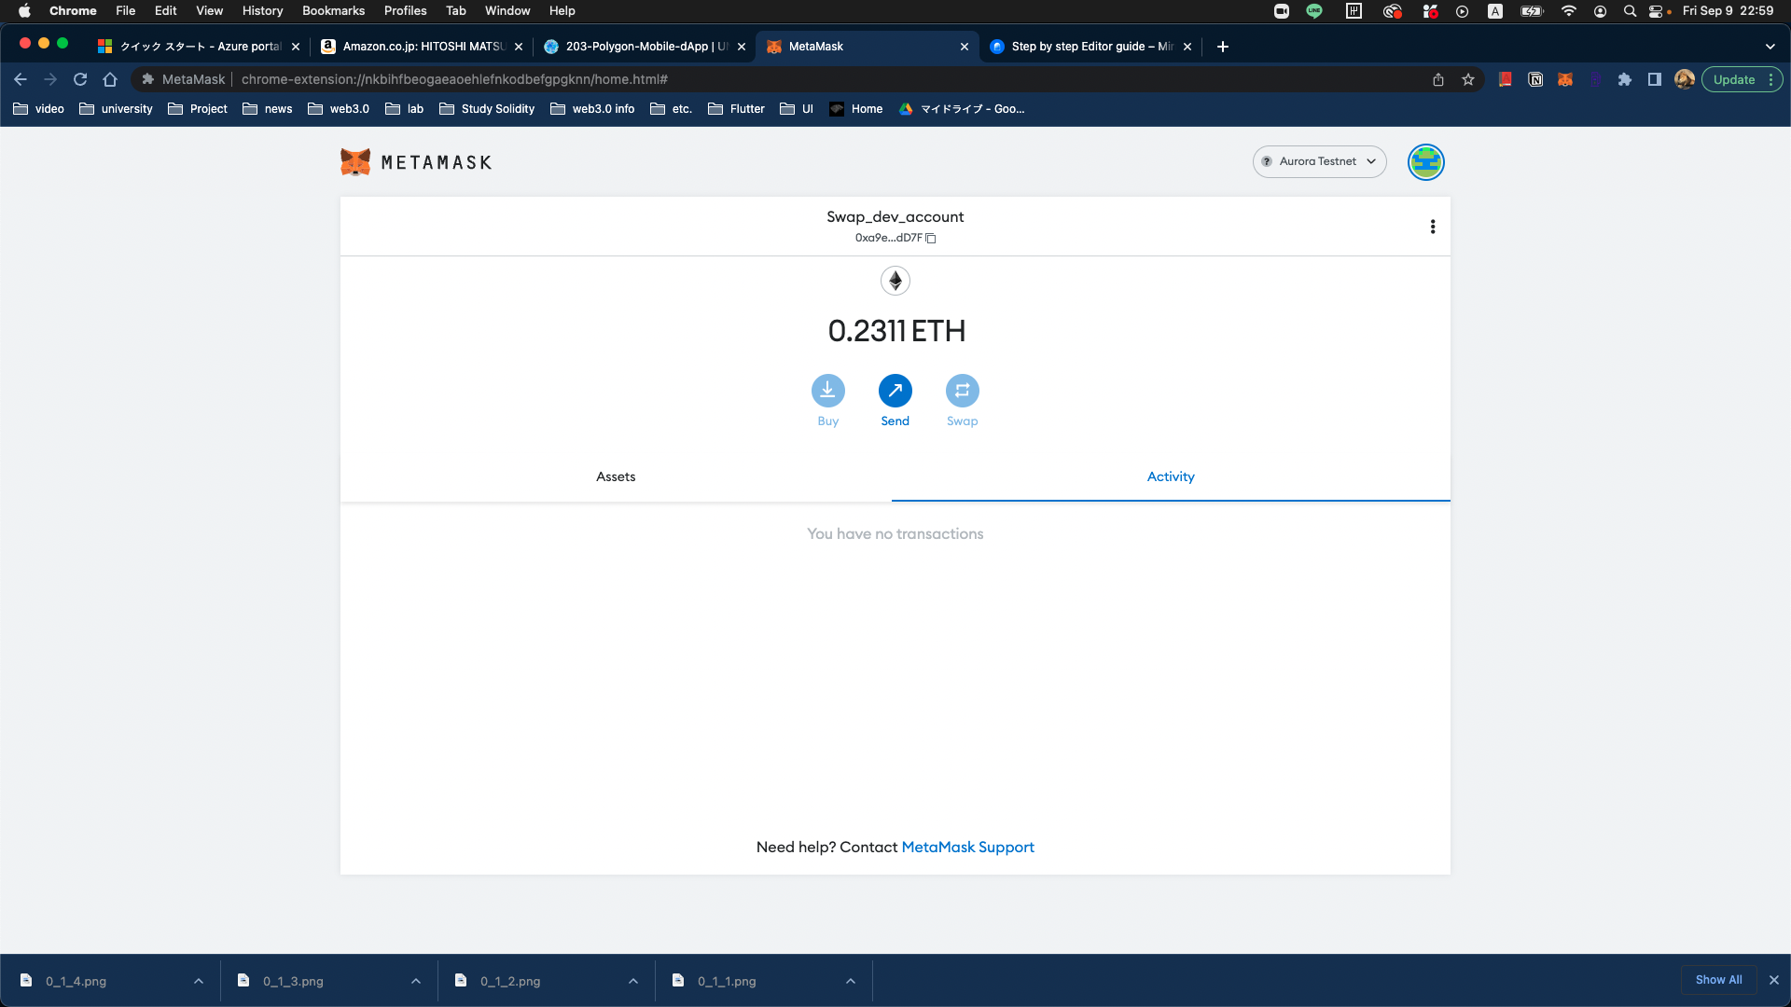The width and height of the screenshot is (1791, 1007).
Task: Open the lab bookmarks folder
Action: click(x=405, y=109)
